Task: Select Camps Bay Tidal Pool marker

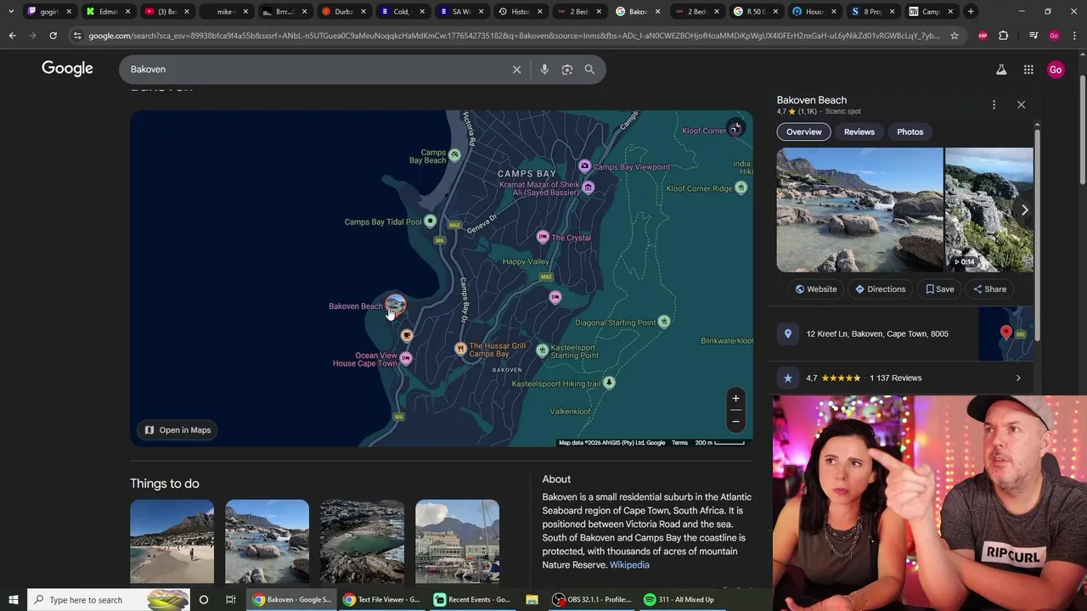Action: (430, 221)
